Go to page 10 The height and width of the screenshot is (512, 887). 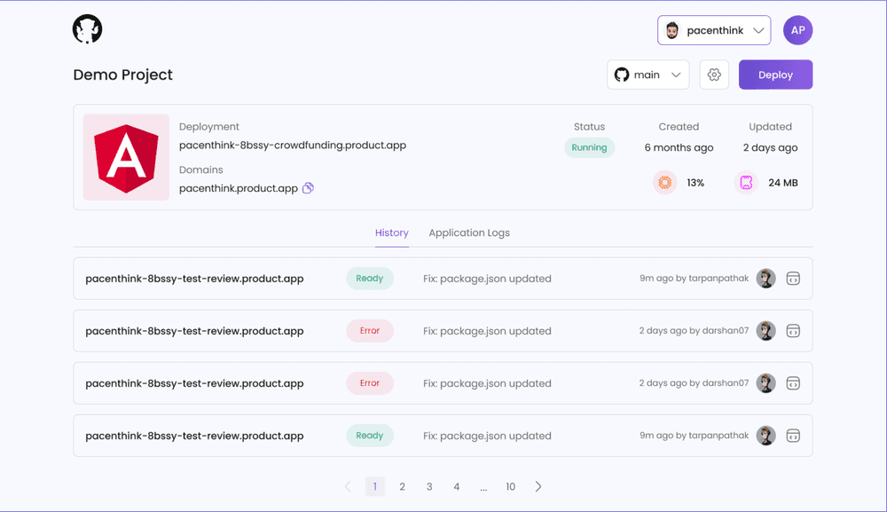(x=510, y=486)
